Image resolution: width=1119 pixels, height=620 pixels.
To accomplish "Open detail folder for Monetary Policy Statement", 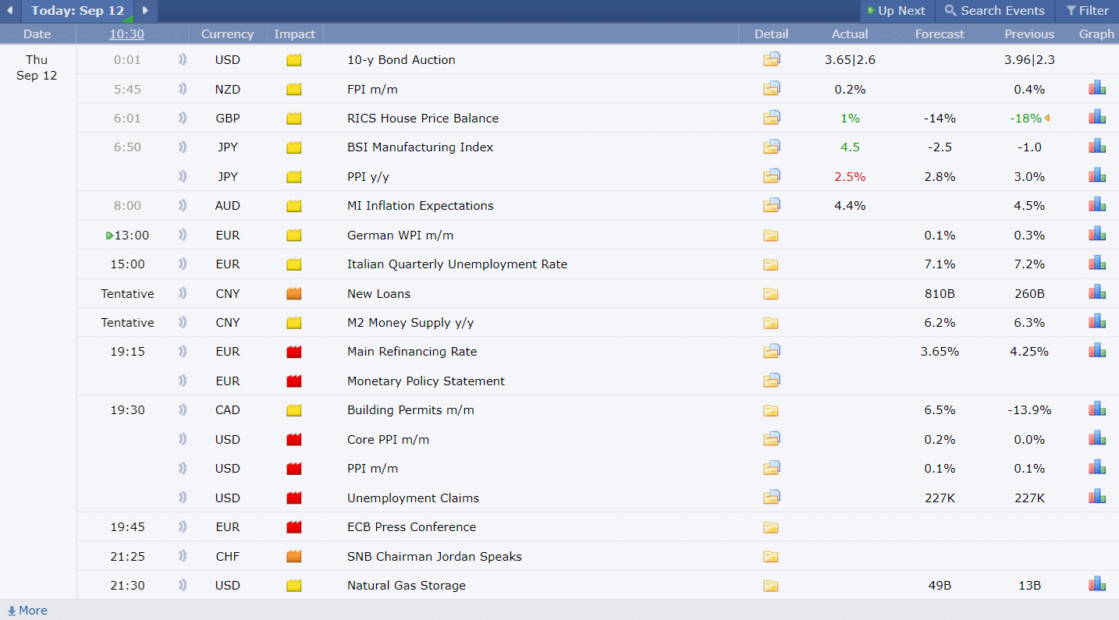I will pyautogui.click(x=772, y=381).
